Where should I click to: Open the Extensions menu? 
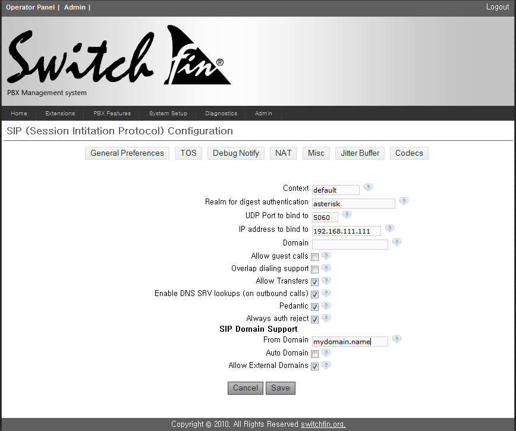(x=60, y=113)
